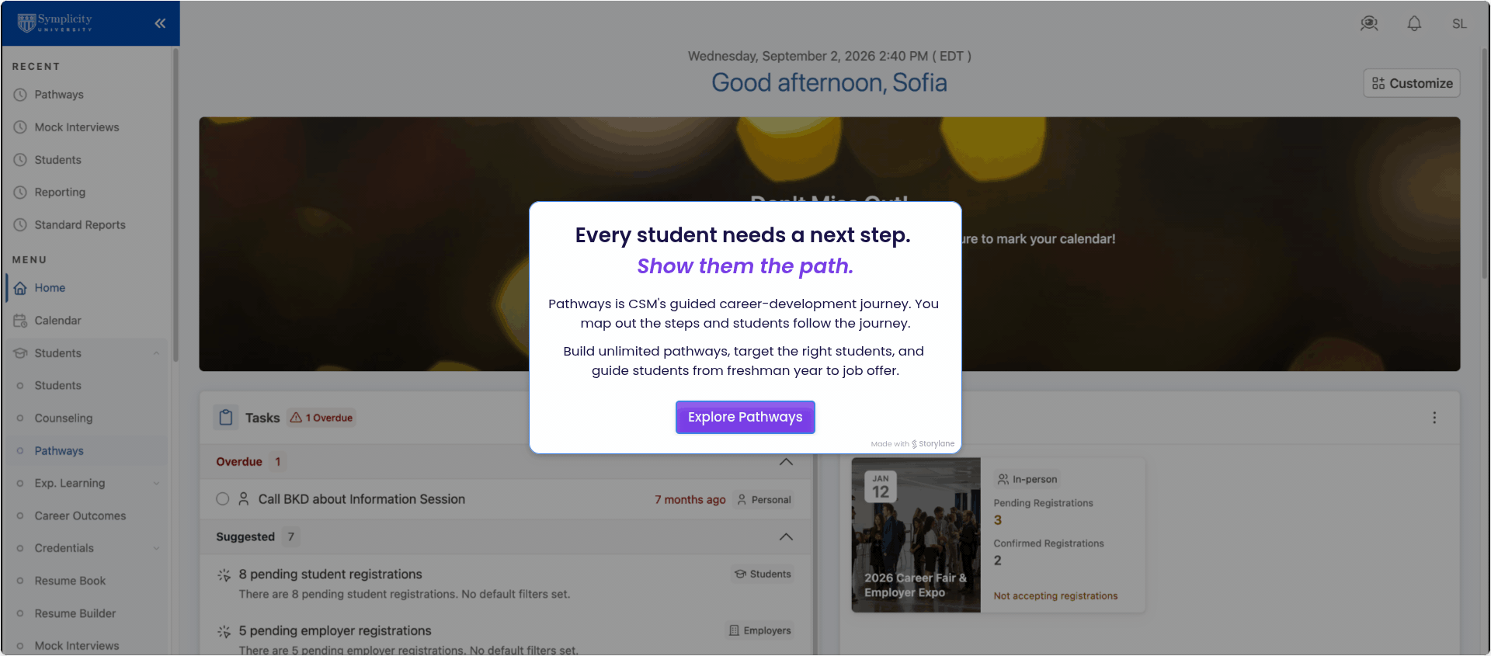
Task: Collapse the Students menu group
Action: coord(156,353)
